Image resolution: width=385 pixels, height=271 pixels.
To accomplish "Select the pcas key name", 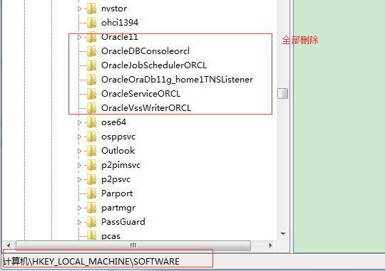I will (x=111, y=236).
